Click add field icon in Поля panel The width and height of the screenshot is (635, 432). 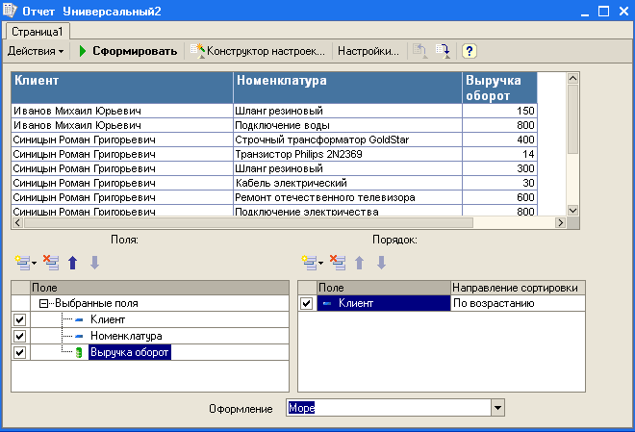(x=22, y=262)
